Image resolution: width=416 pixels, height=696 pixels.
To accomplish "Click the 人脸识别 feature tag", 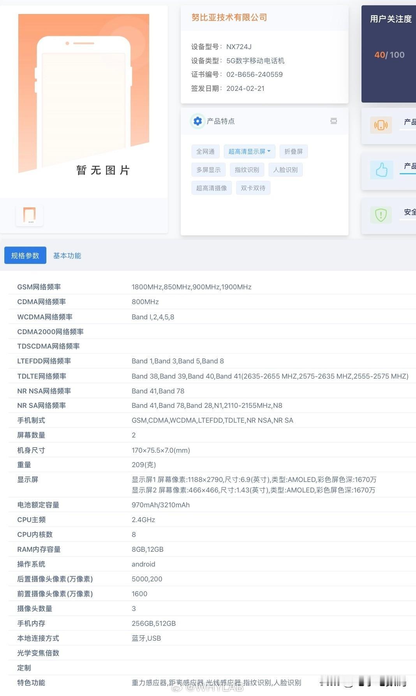I will pos(286,170).
